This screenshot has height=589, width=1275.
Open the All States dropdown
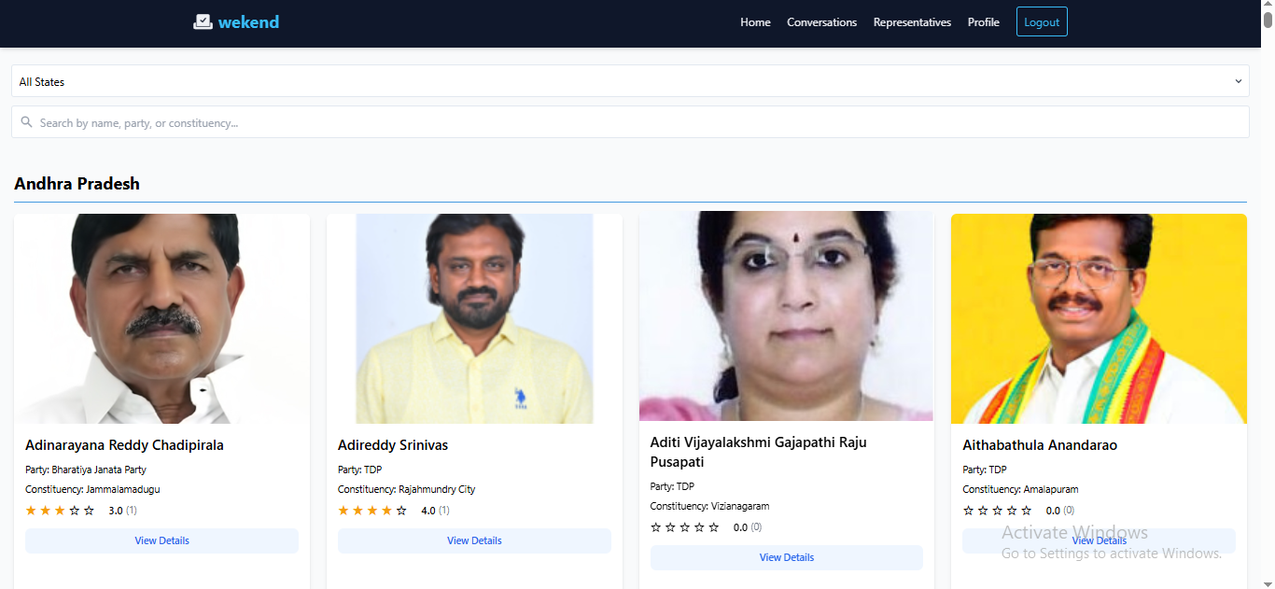(630, 81)
